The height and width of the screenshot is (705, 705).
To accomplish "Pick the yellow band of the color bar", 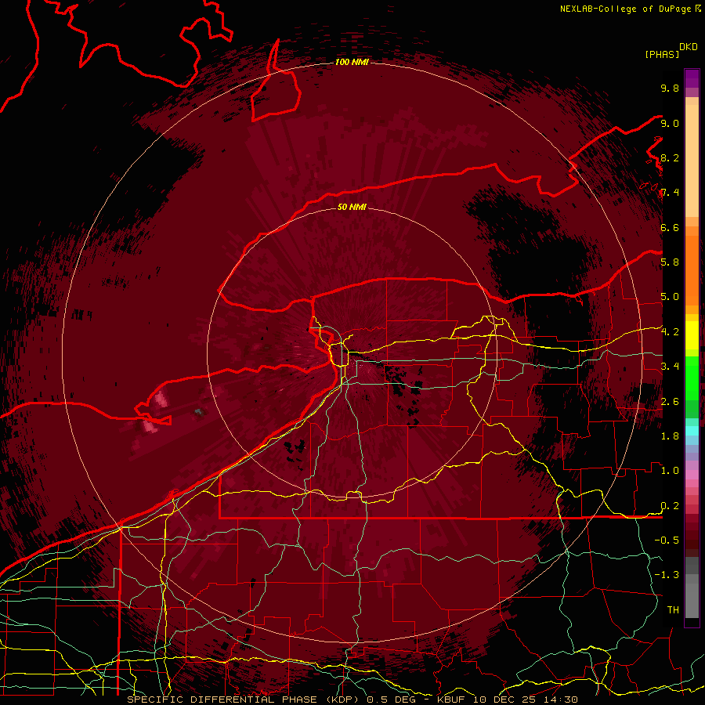I will pyautogui.click(x=692, y=335).
